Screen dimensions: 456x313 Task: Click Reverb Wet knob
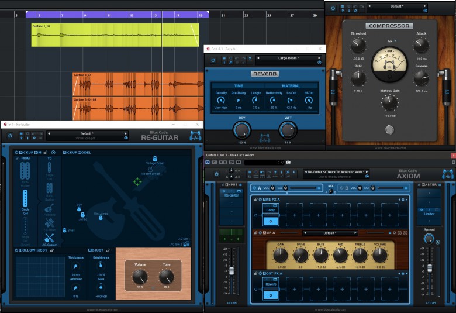pyautogui.click(x=288, y=130)
